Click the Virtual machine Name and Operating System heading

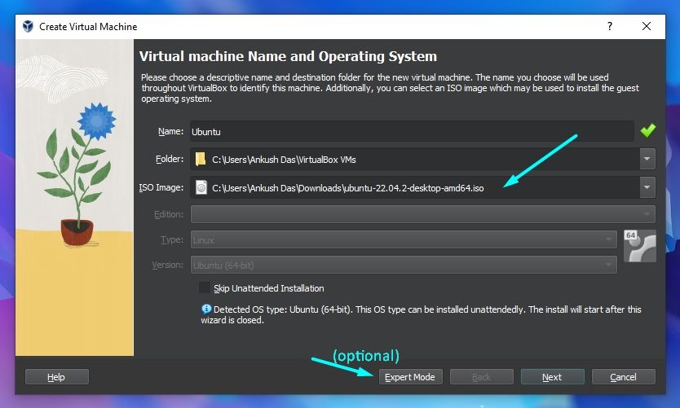288,56
